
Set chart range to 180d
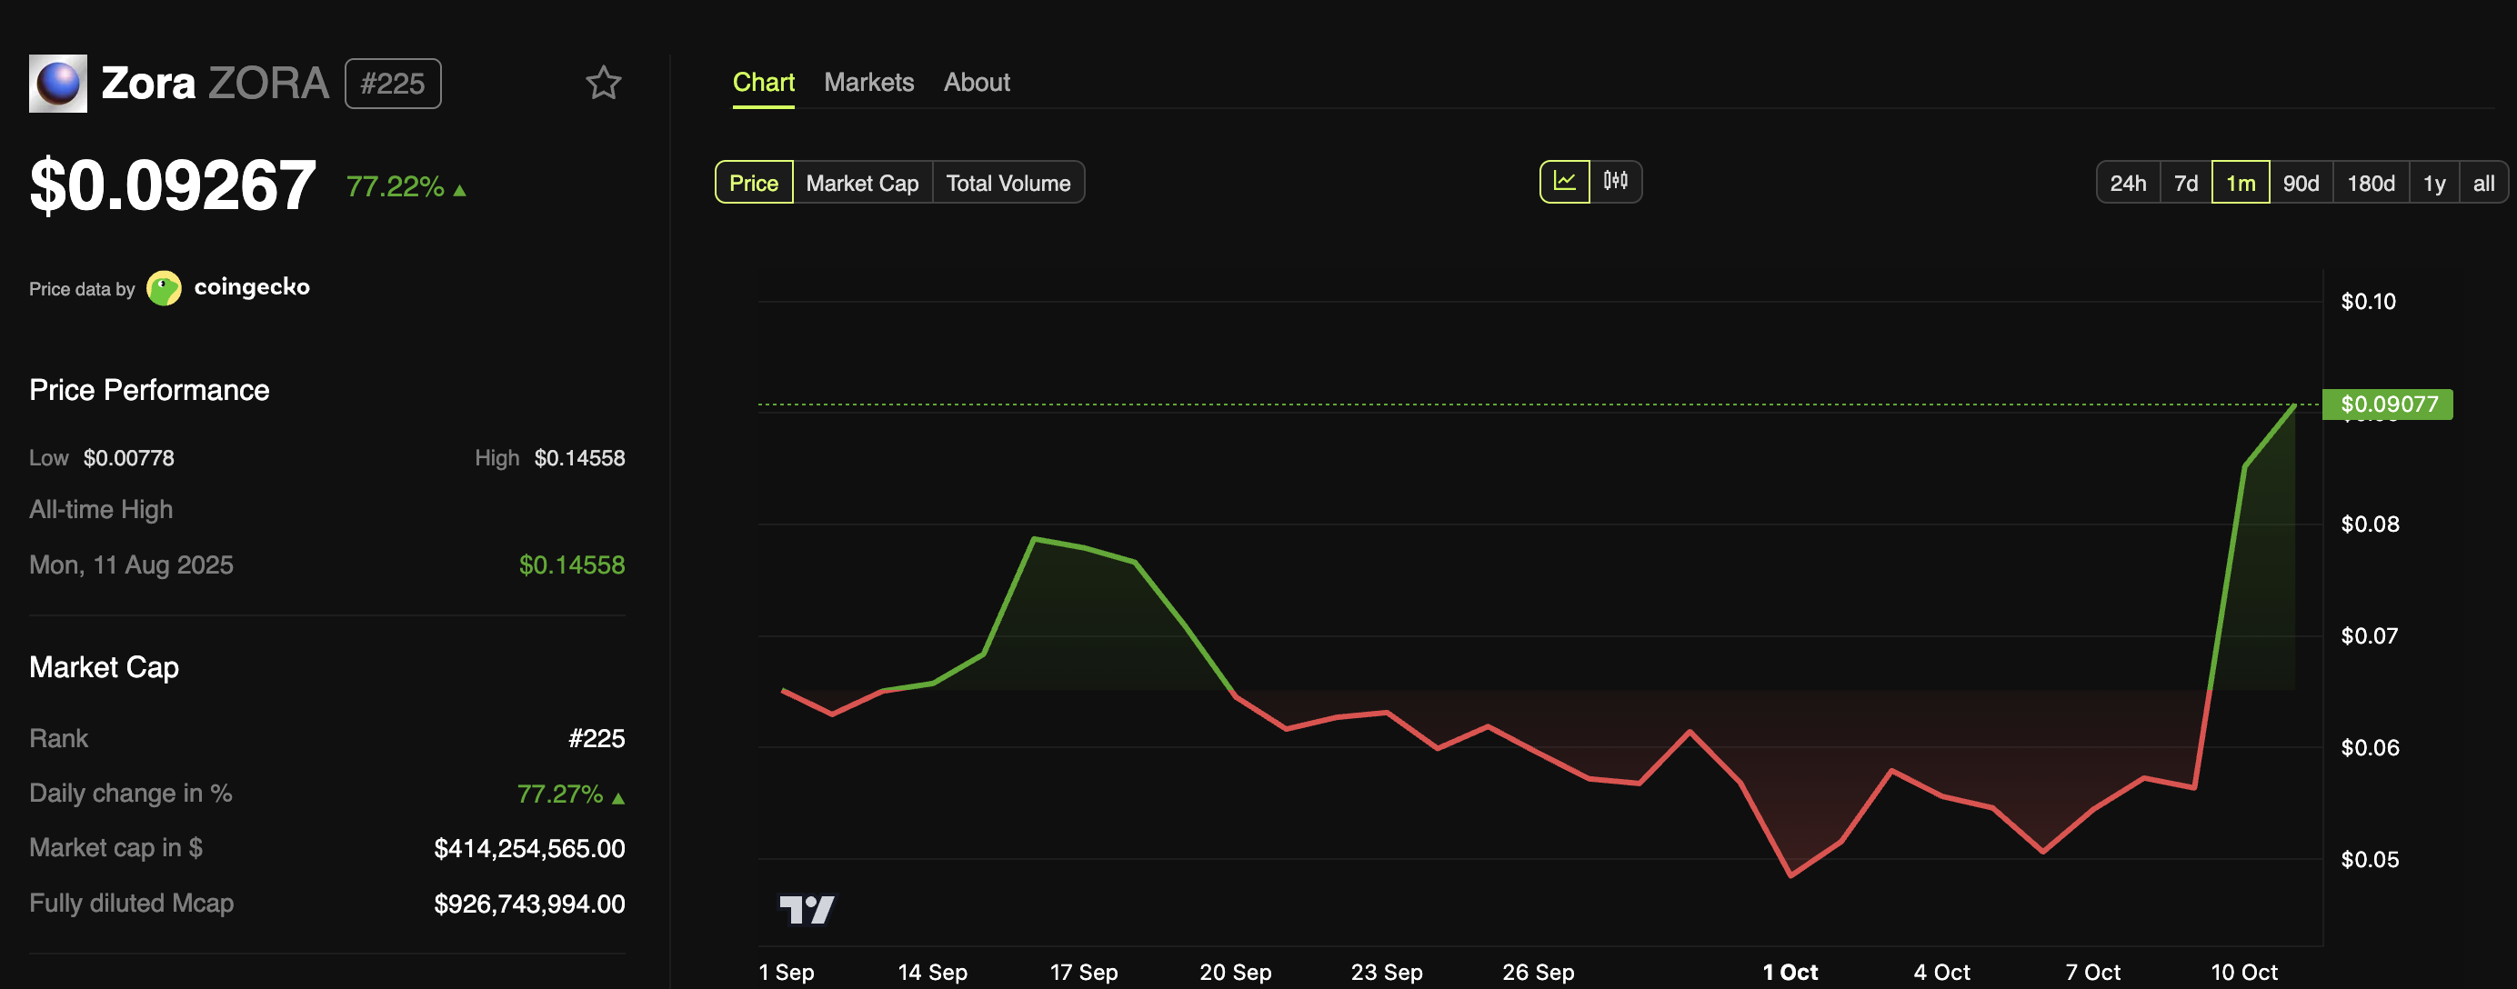click(x=2371, y=183)
